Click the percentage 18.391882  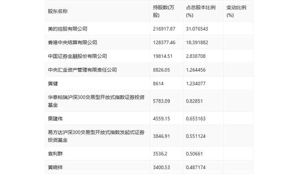click(x=197, y=43)
